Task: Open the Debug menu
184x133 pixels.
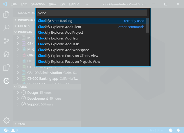Action: click(74, 4)
